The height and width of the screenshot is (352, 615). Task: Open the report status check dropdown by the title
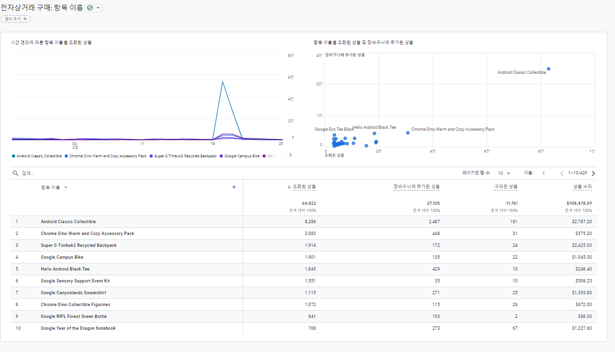(94, 8)
